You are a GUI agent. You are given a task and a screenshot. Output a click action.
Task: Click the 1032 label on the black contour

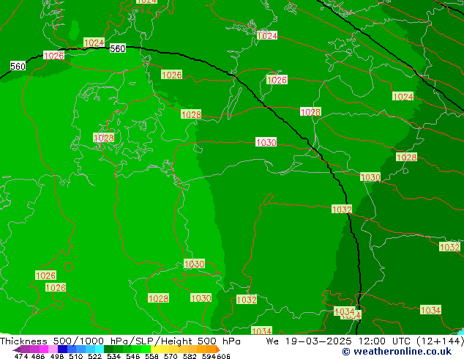[342, 210]
